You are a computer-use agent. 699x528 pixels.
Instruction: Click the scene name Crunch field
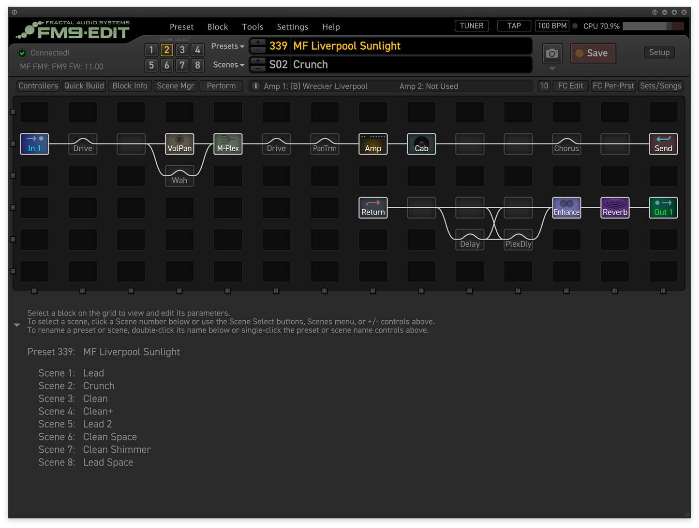pyautogui.click(x=411, y=65)
